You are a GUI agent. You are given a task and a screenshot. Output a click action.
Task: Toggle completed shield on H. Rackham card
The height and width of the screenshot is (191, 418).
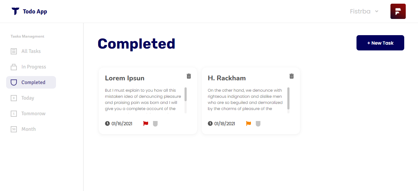258,123
